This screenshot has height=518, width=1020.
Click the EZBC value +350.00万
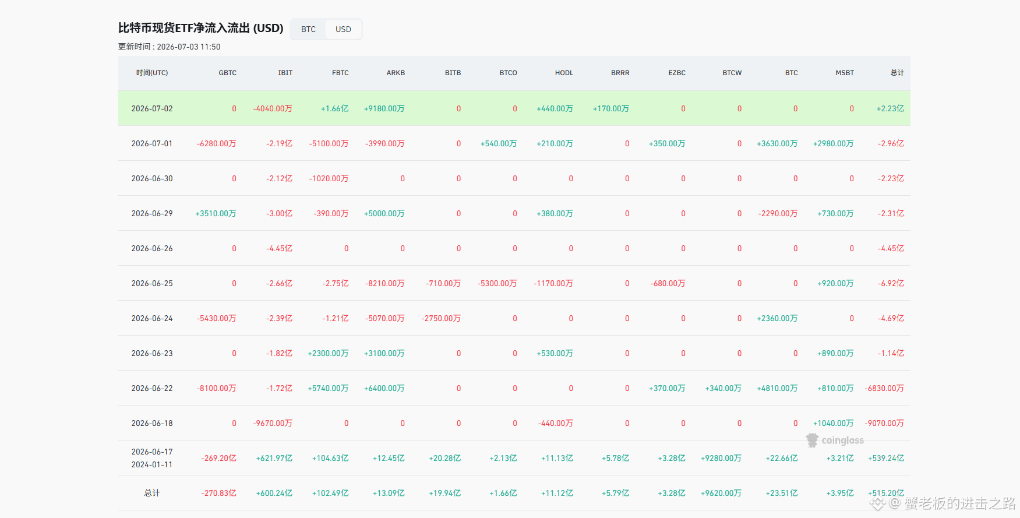667,143
